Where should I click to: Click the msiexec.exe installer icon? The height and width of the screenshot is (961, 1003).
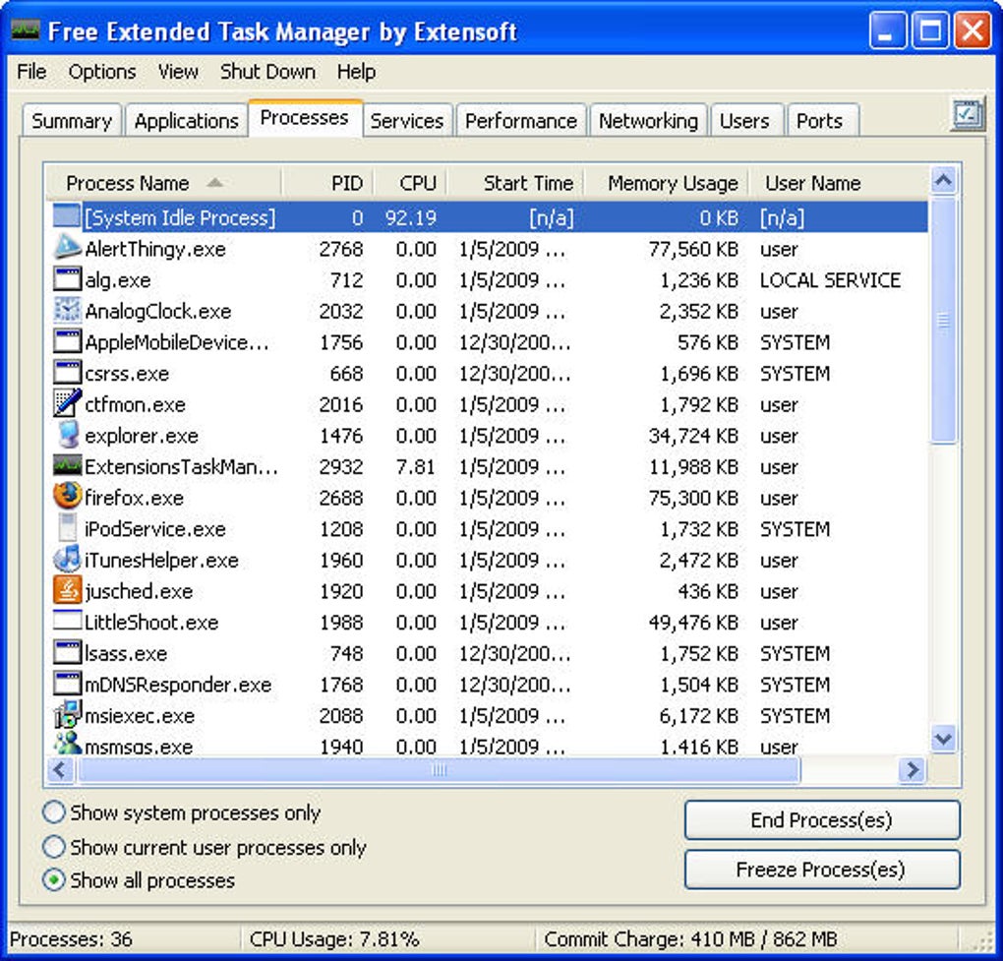pos(67,714)
